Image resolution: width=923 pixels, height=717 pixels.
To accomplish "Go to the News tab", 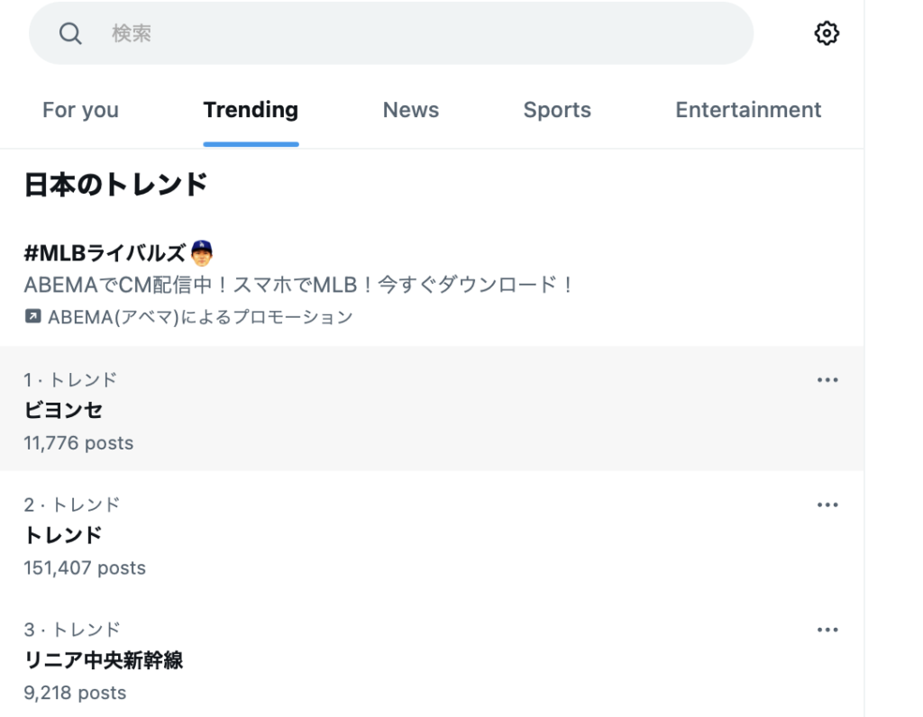I will [411, 110].
